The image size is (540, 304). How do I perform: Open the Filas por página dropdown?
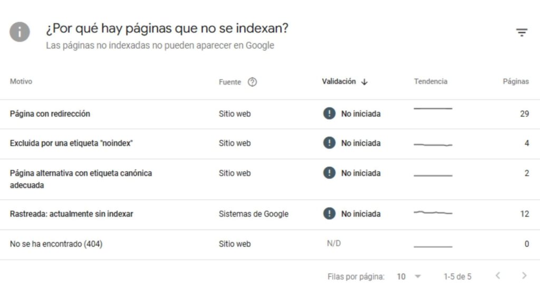(x=409, y=276)
